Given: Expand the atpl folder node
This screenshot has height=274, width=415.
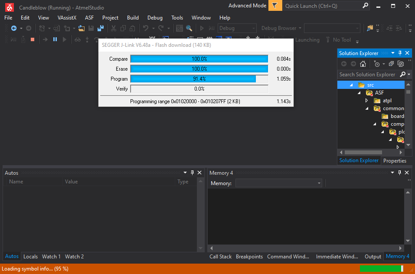Looking at the screenshot, I should [367, 101].
